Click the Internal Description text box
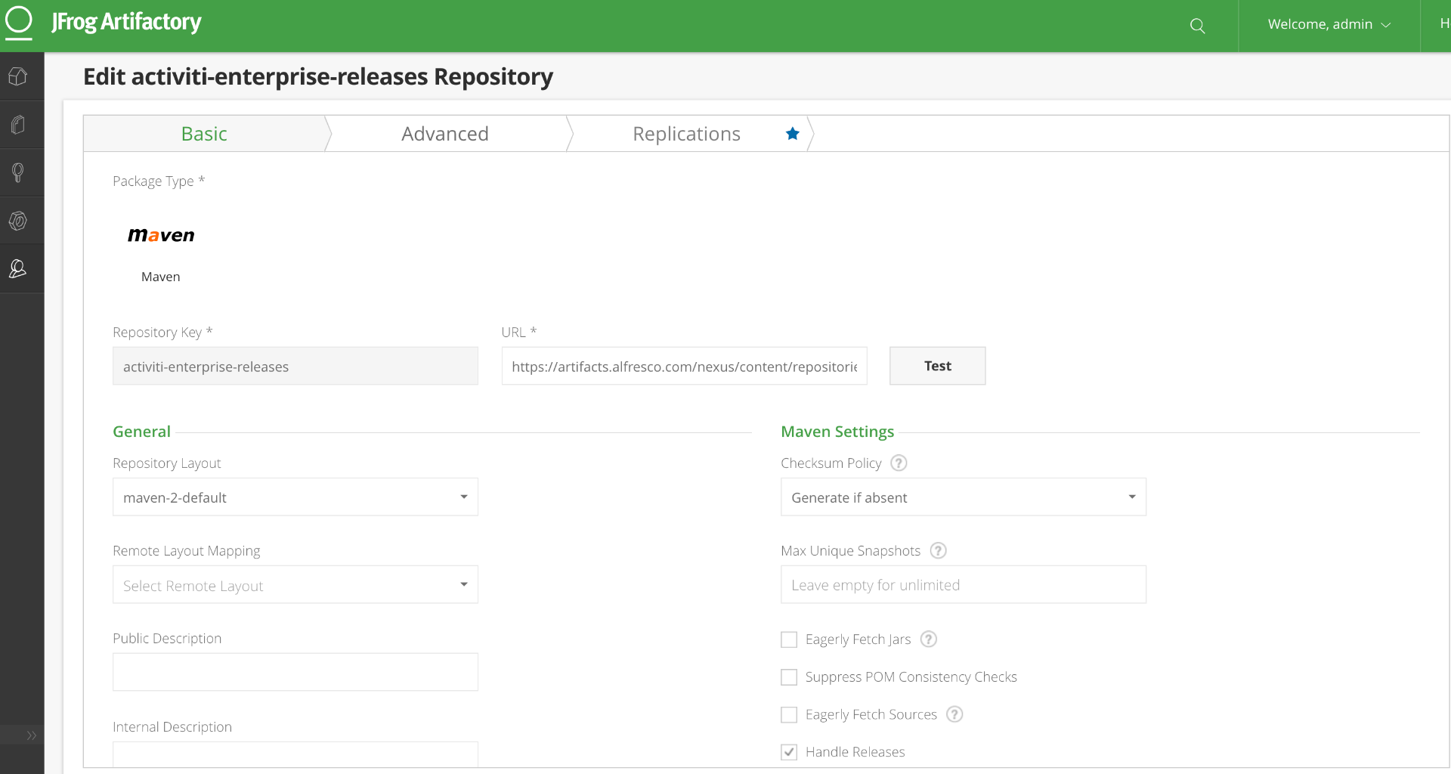 point(295,754)
